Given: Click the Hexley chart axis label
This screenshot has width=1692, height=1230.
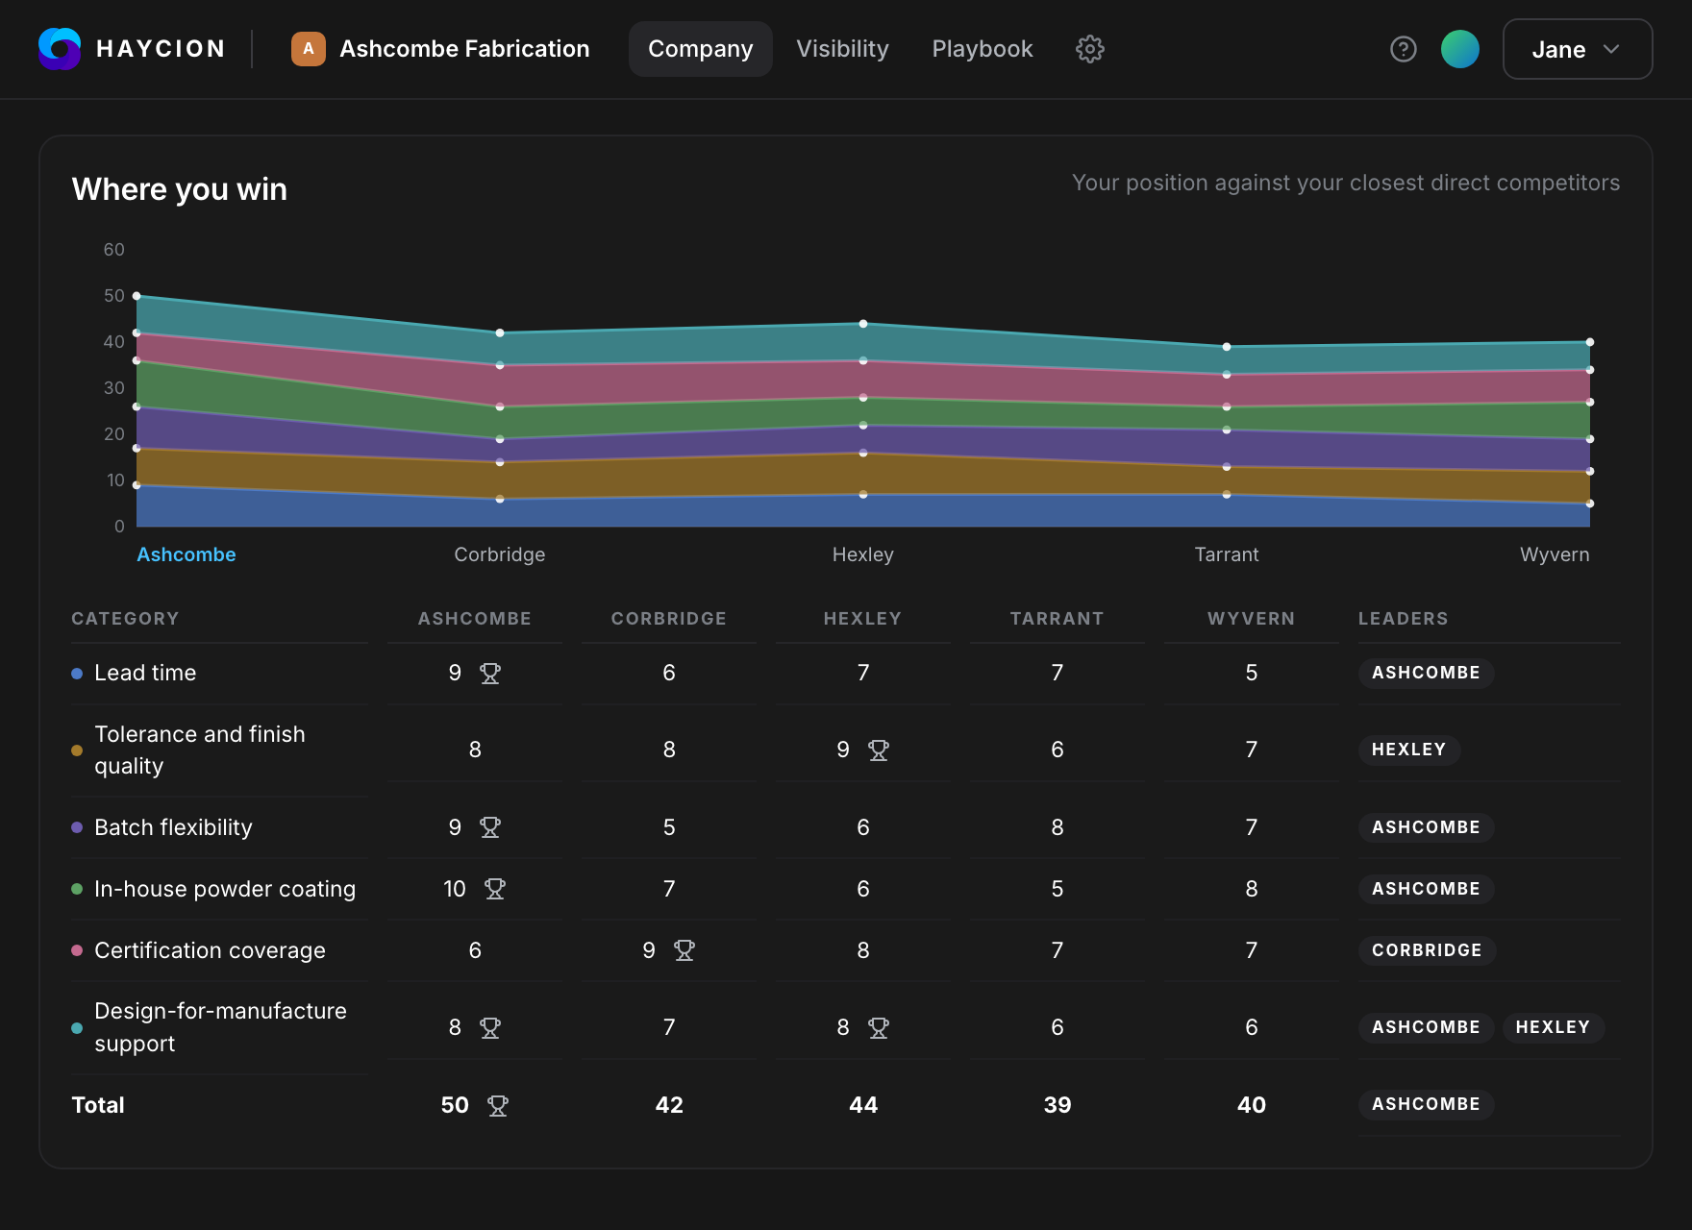Looking at the screenshot, I should tap(862, 554).
